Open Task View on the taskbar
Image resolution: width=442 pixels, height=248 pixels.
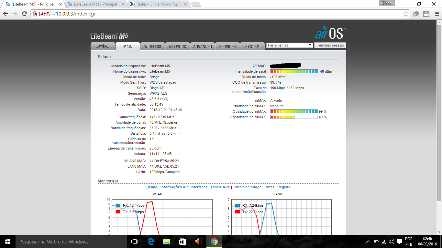pyautogui.click(x=135, y=242)
